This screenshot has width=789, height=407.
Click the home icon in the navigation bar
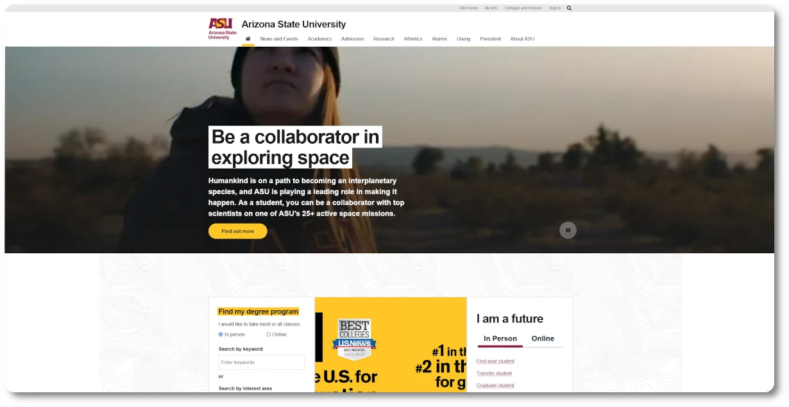pyautogui.click(x=248, y=39)
